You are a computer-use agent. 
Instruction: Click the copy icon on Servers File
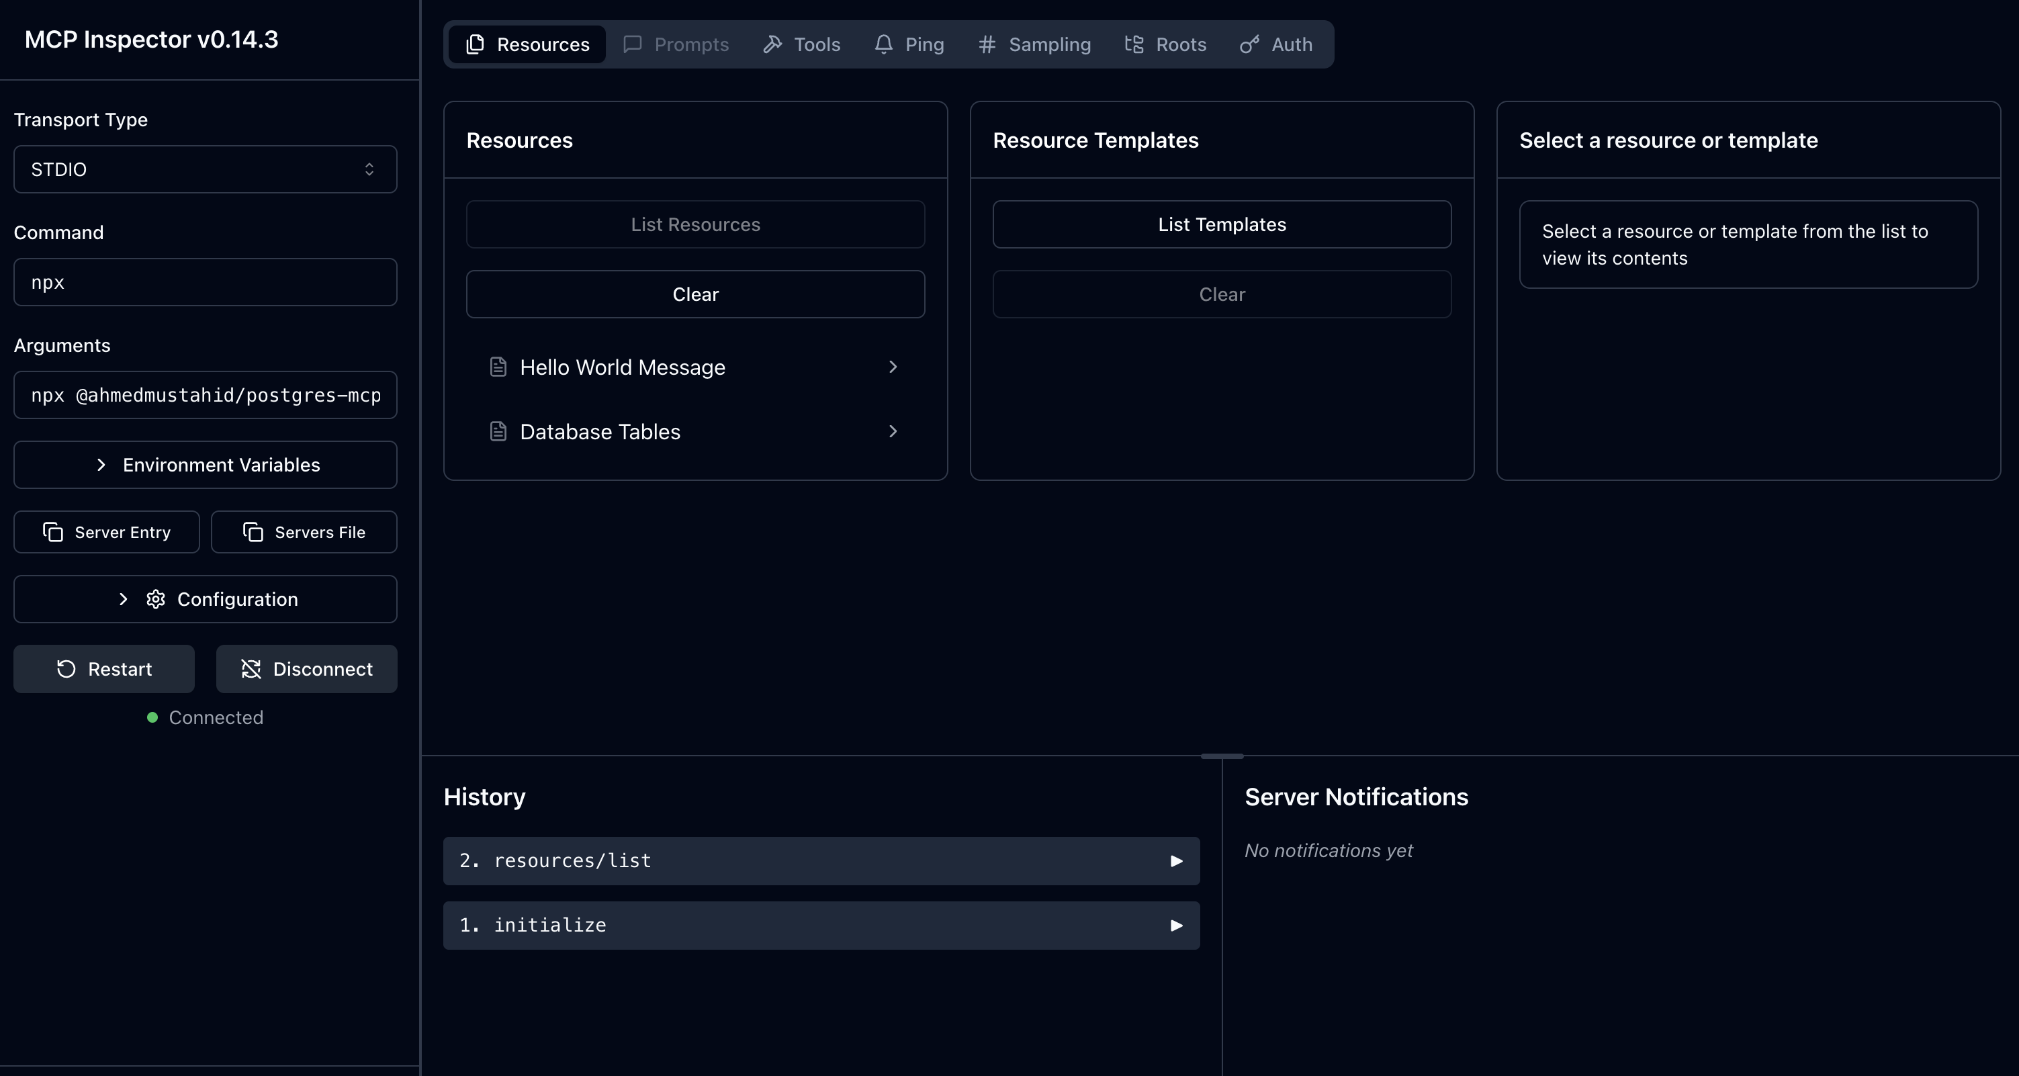253,532
